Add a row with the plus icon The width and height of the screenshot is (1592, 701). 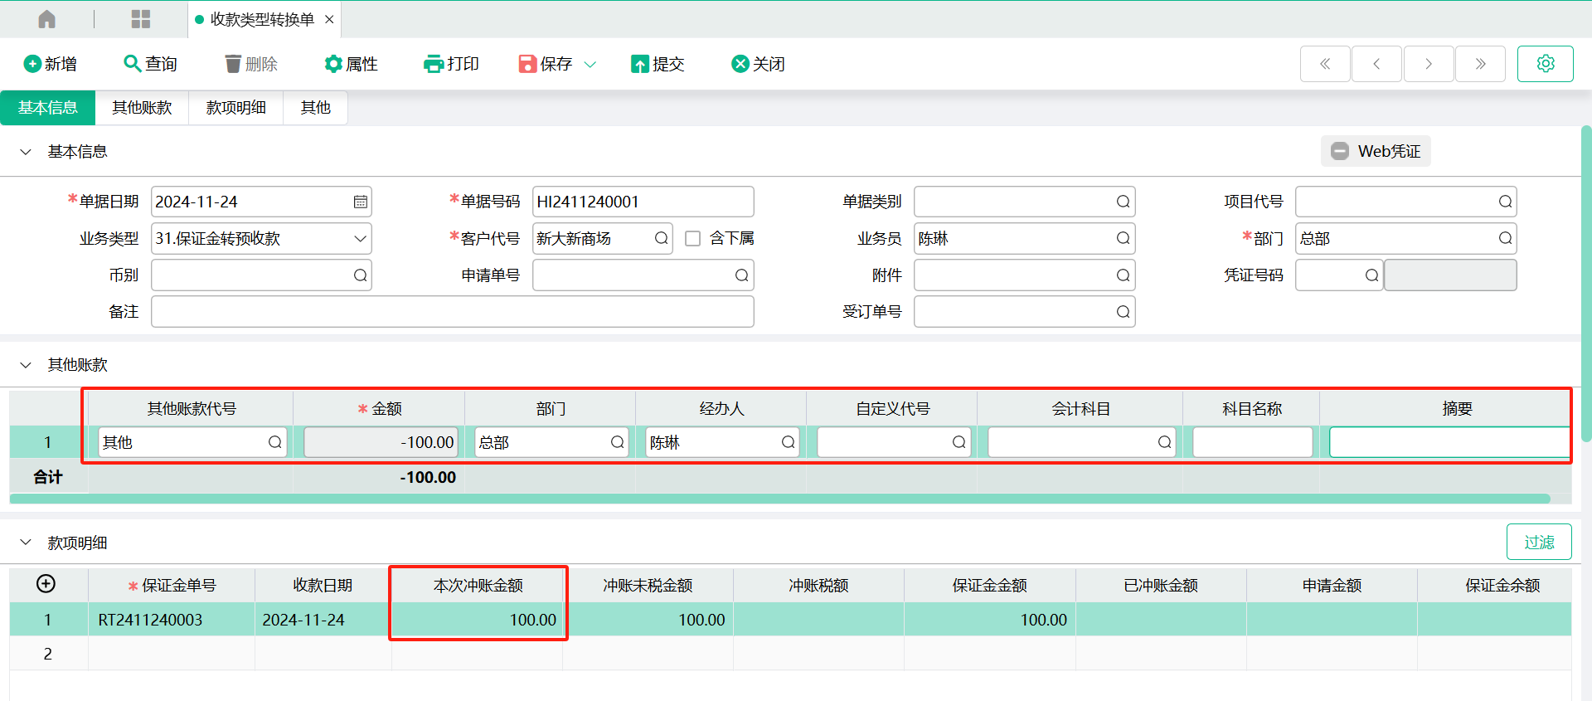[46, 584]
